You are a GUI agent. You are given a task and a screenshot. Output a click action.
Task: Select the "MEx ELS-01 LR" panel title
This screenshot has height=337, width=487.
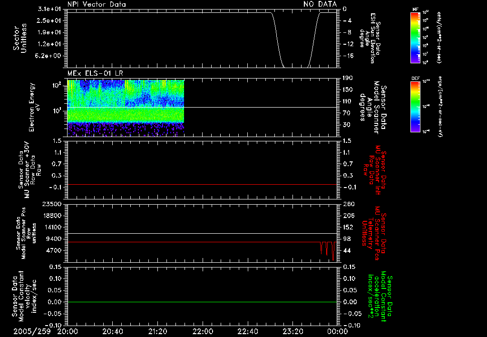(x=95, y=73)
